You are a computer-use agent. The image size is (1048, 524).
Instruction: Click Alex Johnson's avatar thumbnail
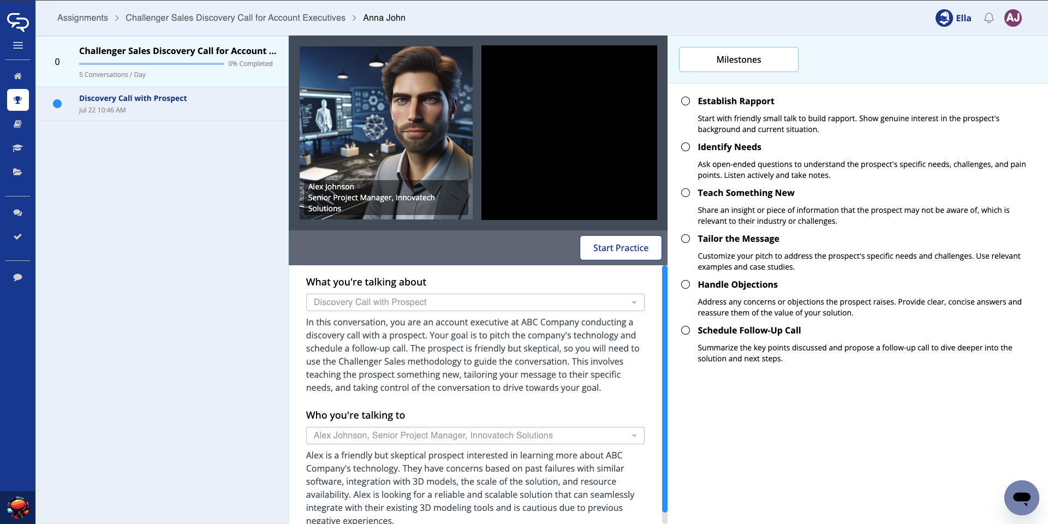pos(385,133)
